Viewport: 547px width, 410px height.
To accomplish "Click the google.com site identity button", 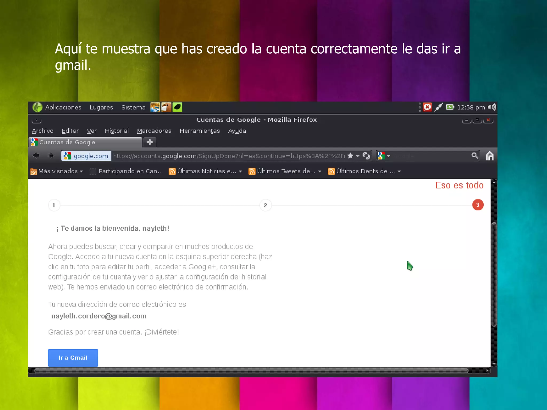I will click(86, 156).
